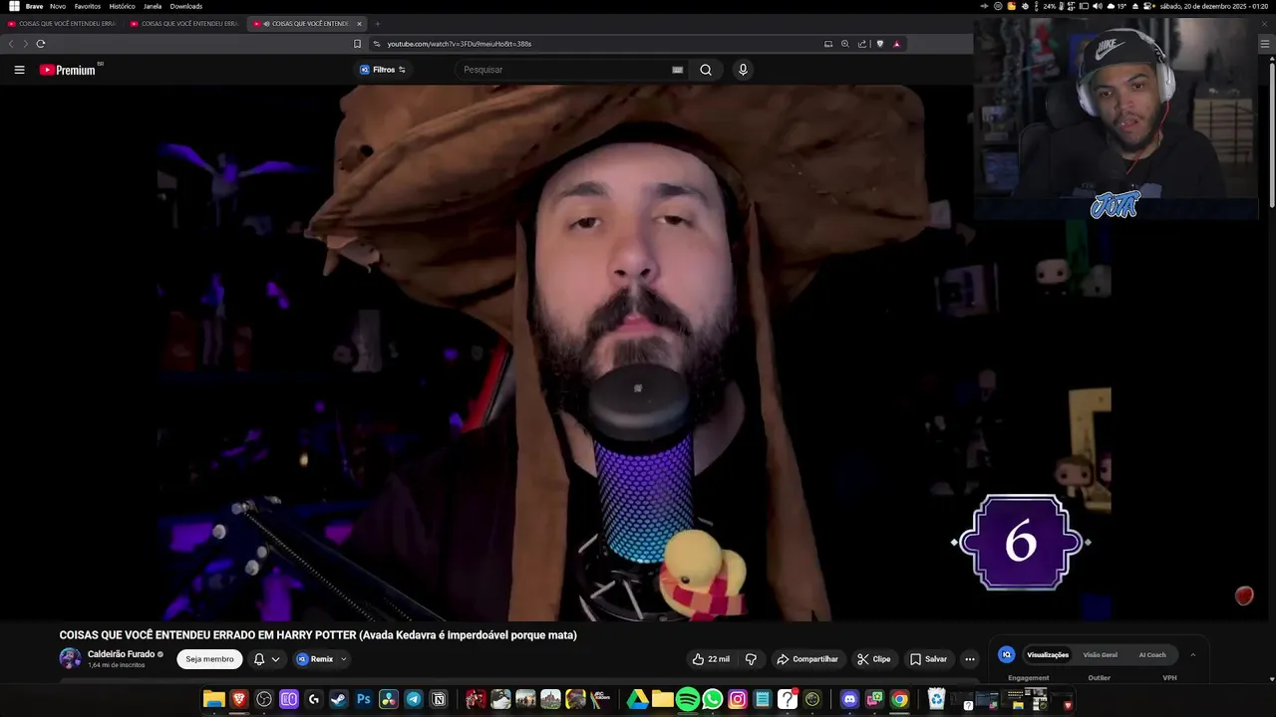Open notification bell dropdown for channel

point(266,659)
